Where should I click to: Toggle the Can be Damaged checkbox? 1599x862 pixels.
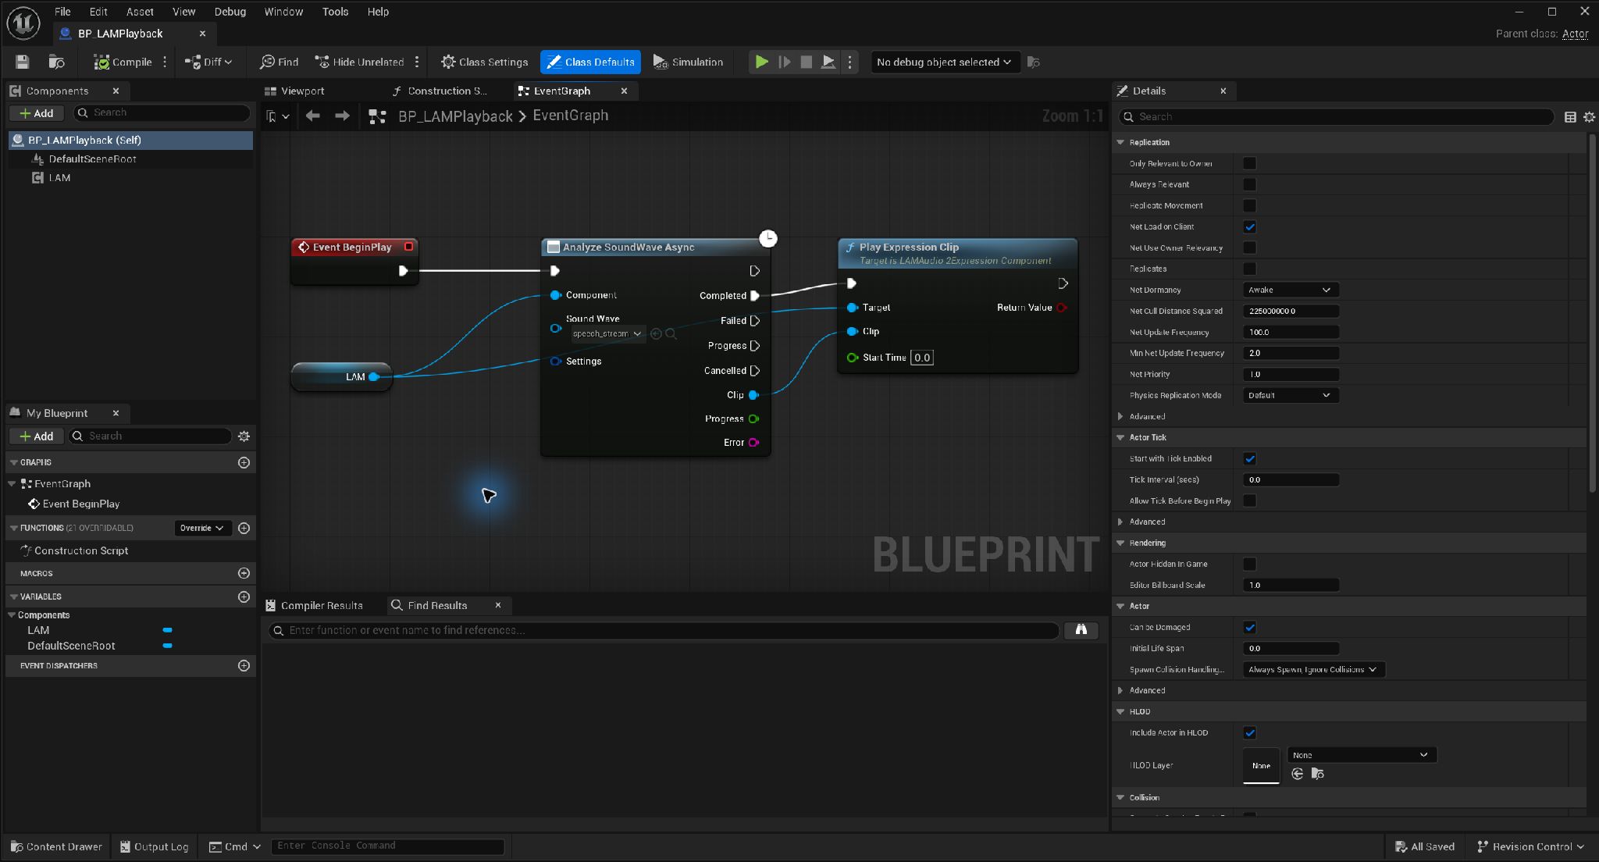click(1250, 627)
